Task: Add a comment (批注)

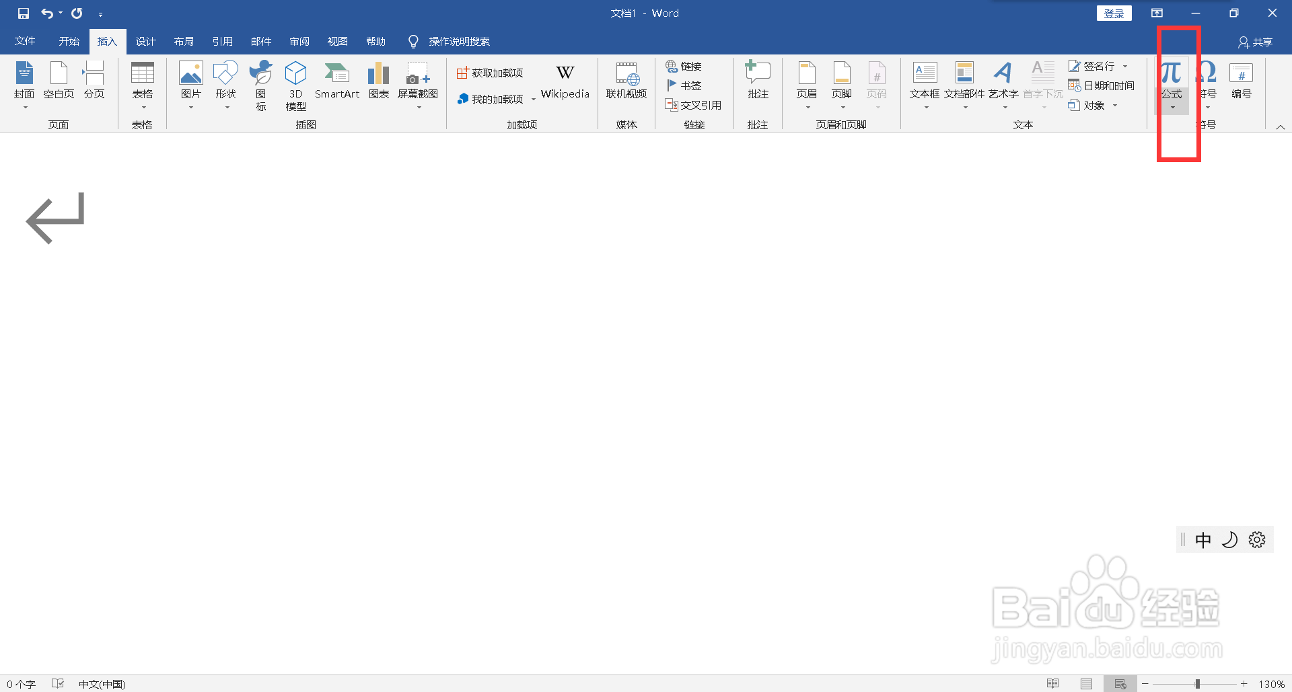Action: [x=758, y=81]
